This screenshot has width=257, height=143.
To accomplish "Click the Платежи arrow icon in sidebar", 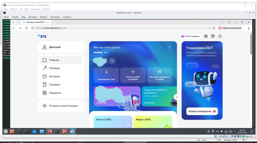I will tap(45, 68).
